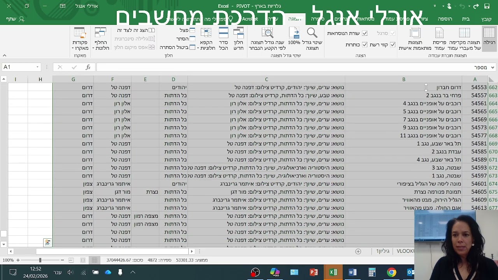Open Custom Views (תצוגות מותאמות אישית)
The image size is (498, 280).
pyautogui.click(x=415, y=39)
